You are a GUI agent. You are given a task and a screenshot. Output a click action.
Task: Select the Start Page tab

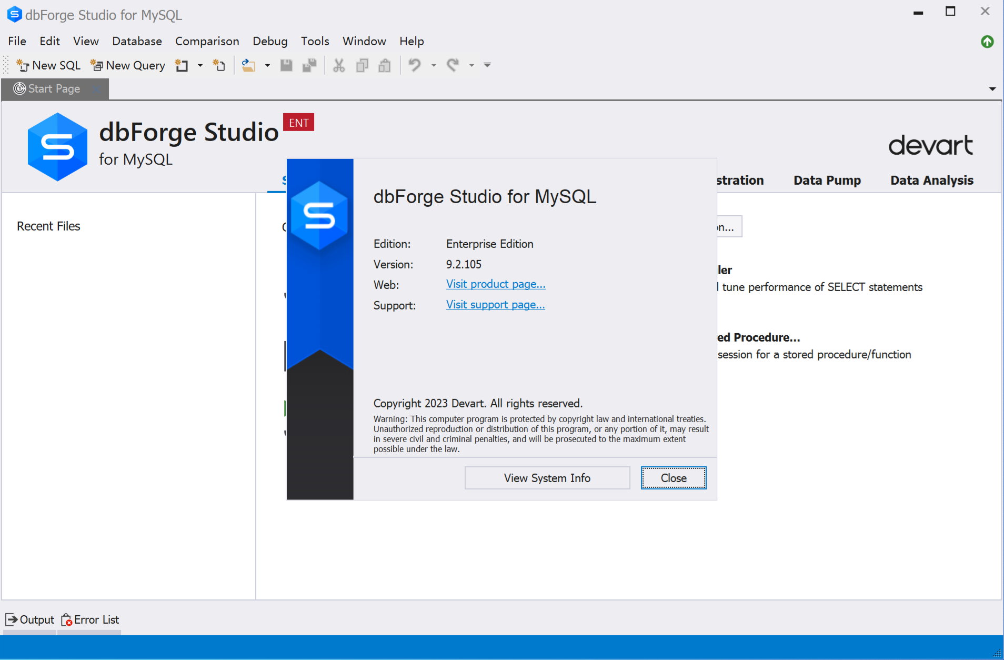tap(54, 89)
